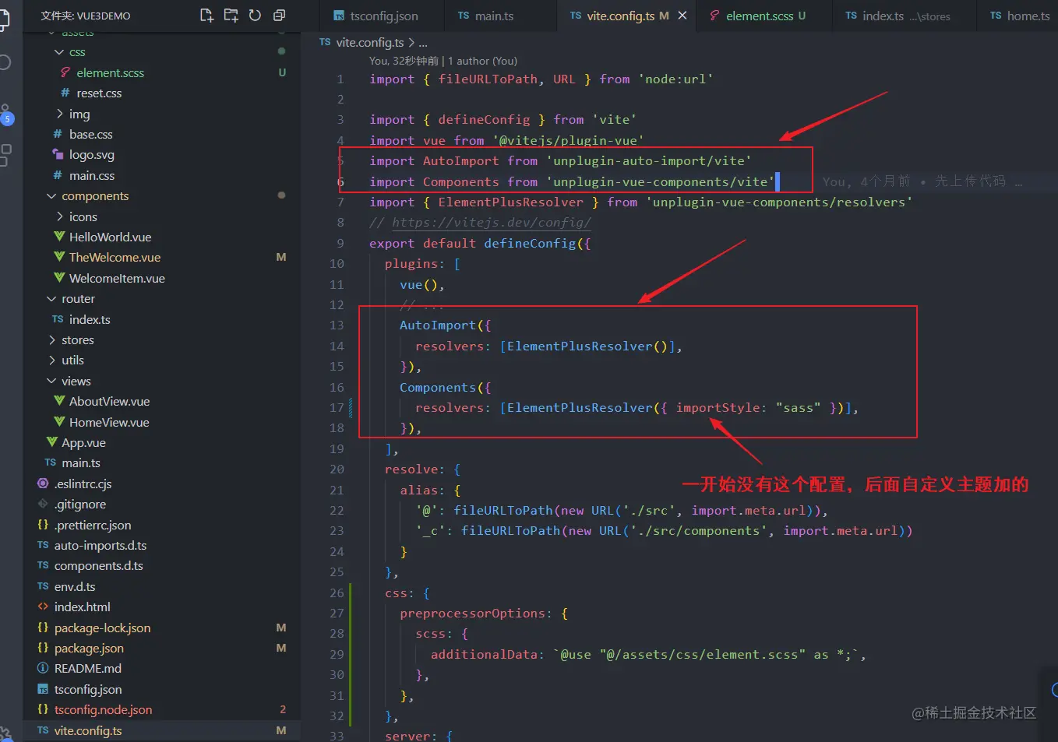1058x742 pixels.
Task: Click the vite.config.ts breadcrumb
Action: pos(369,43)
